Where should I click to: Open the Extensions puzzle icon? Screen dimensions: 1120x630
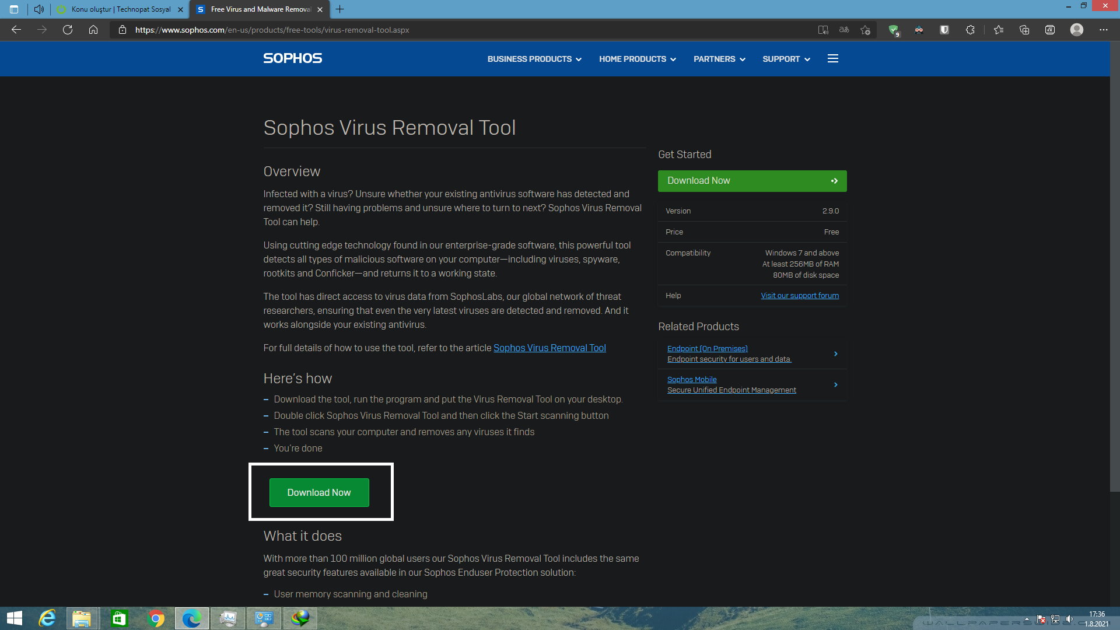[x=970, y=30]
